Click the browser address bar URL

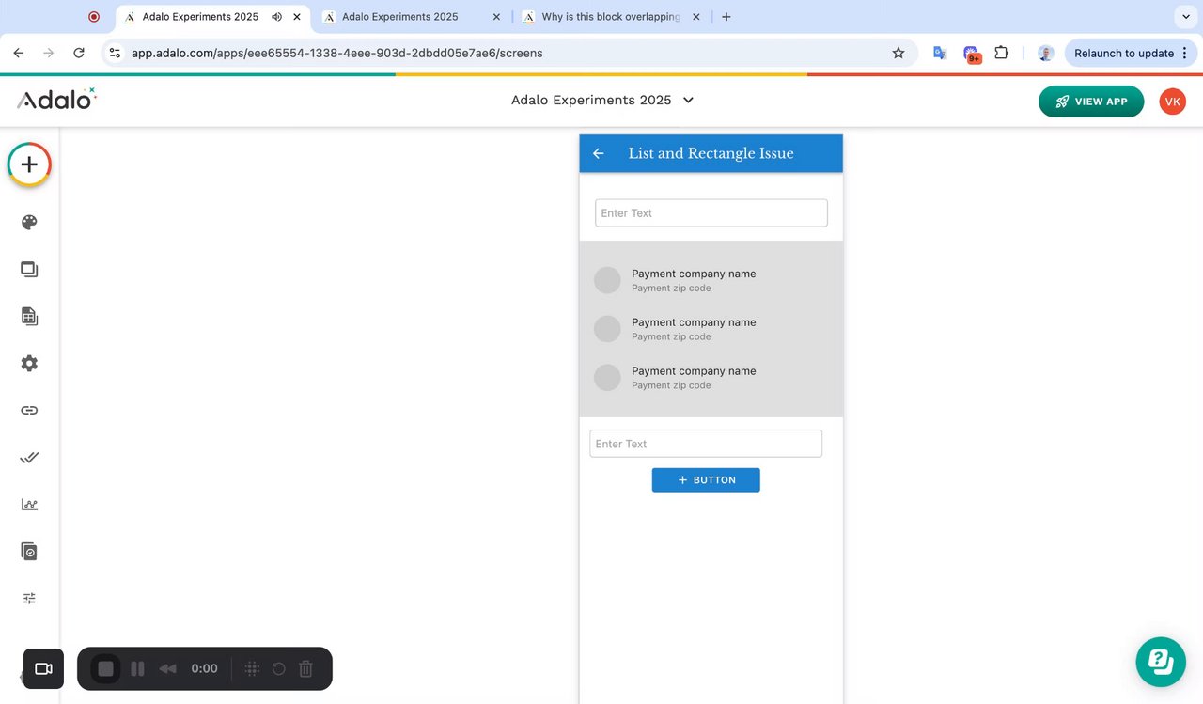(x=336, y=53)
